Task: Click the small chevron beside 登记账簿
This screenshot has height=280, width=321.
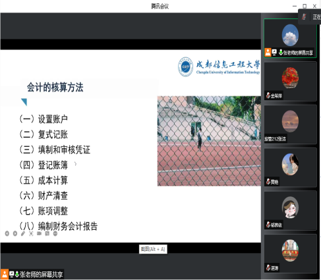Action: [x=76, y=163]
